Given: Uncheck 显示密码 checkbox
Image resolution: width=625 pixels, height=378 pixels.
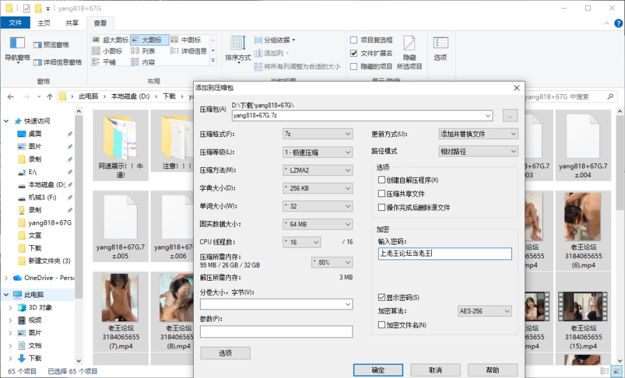Looking at the screenshot, I should tap(381, 298).
